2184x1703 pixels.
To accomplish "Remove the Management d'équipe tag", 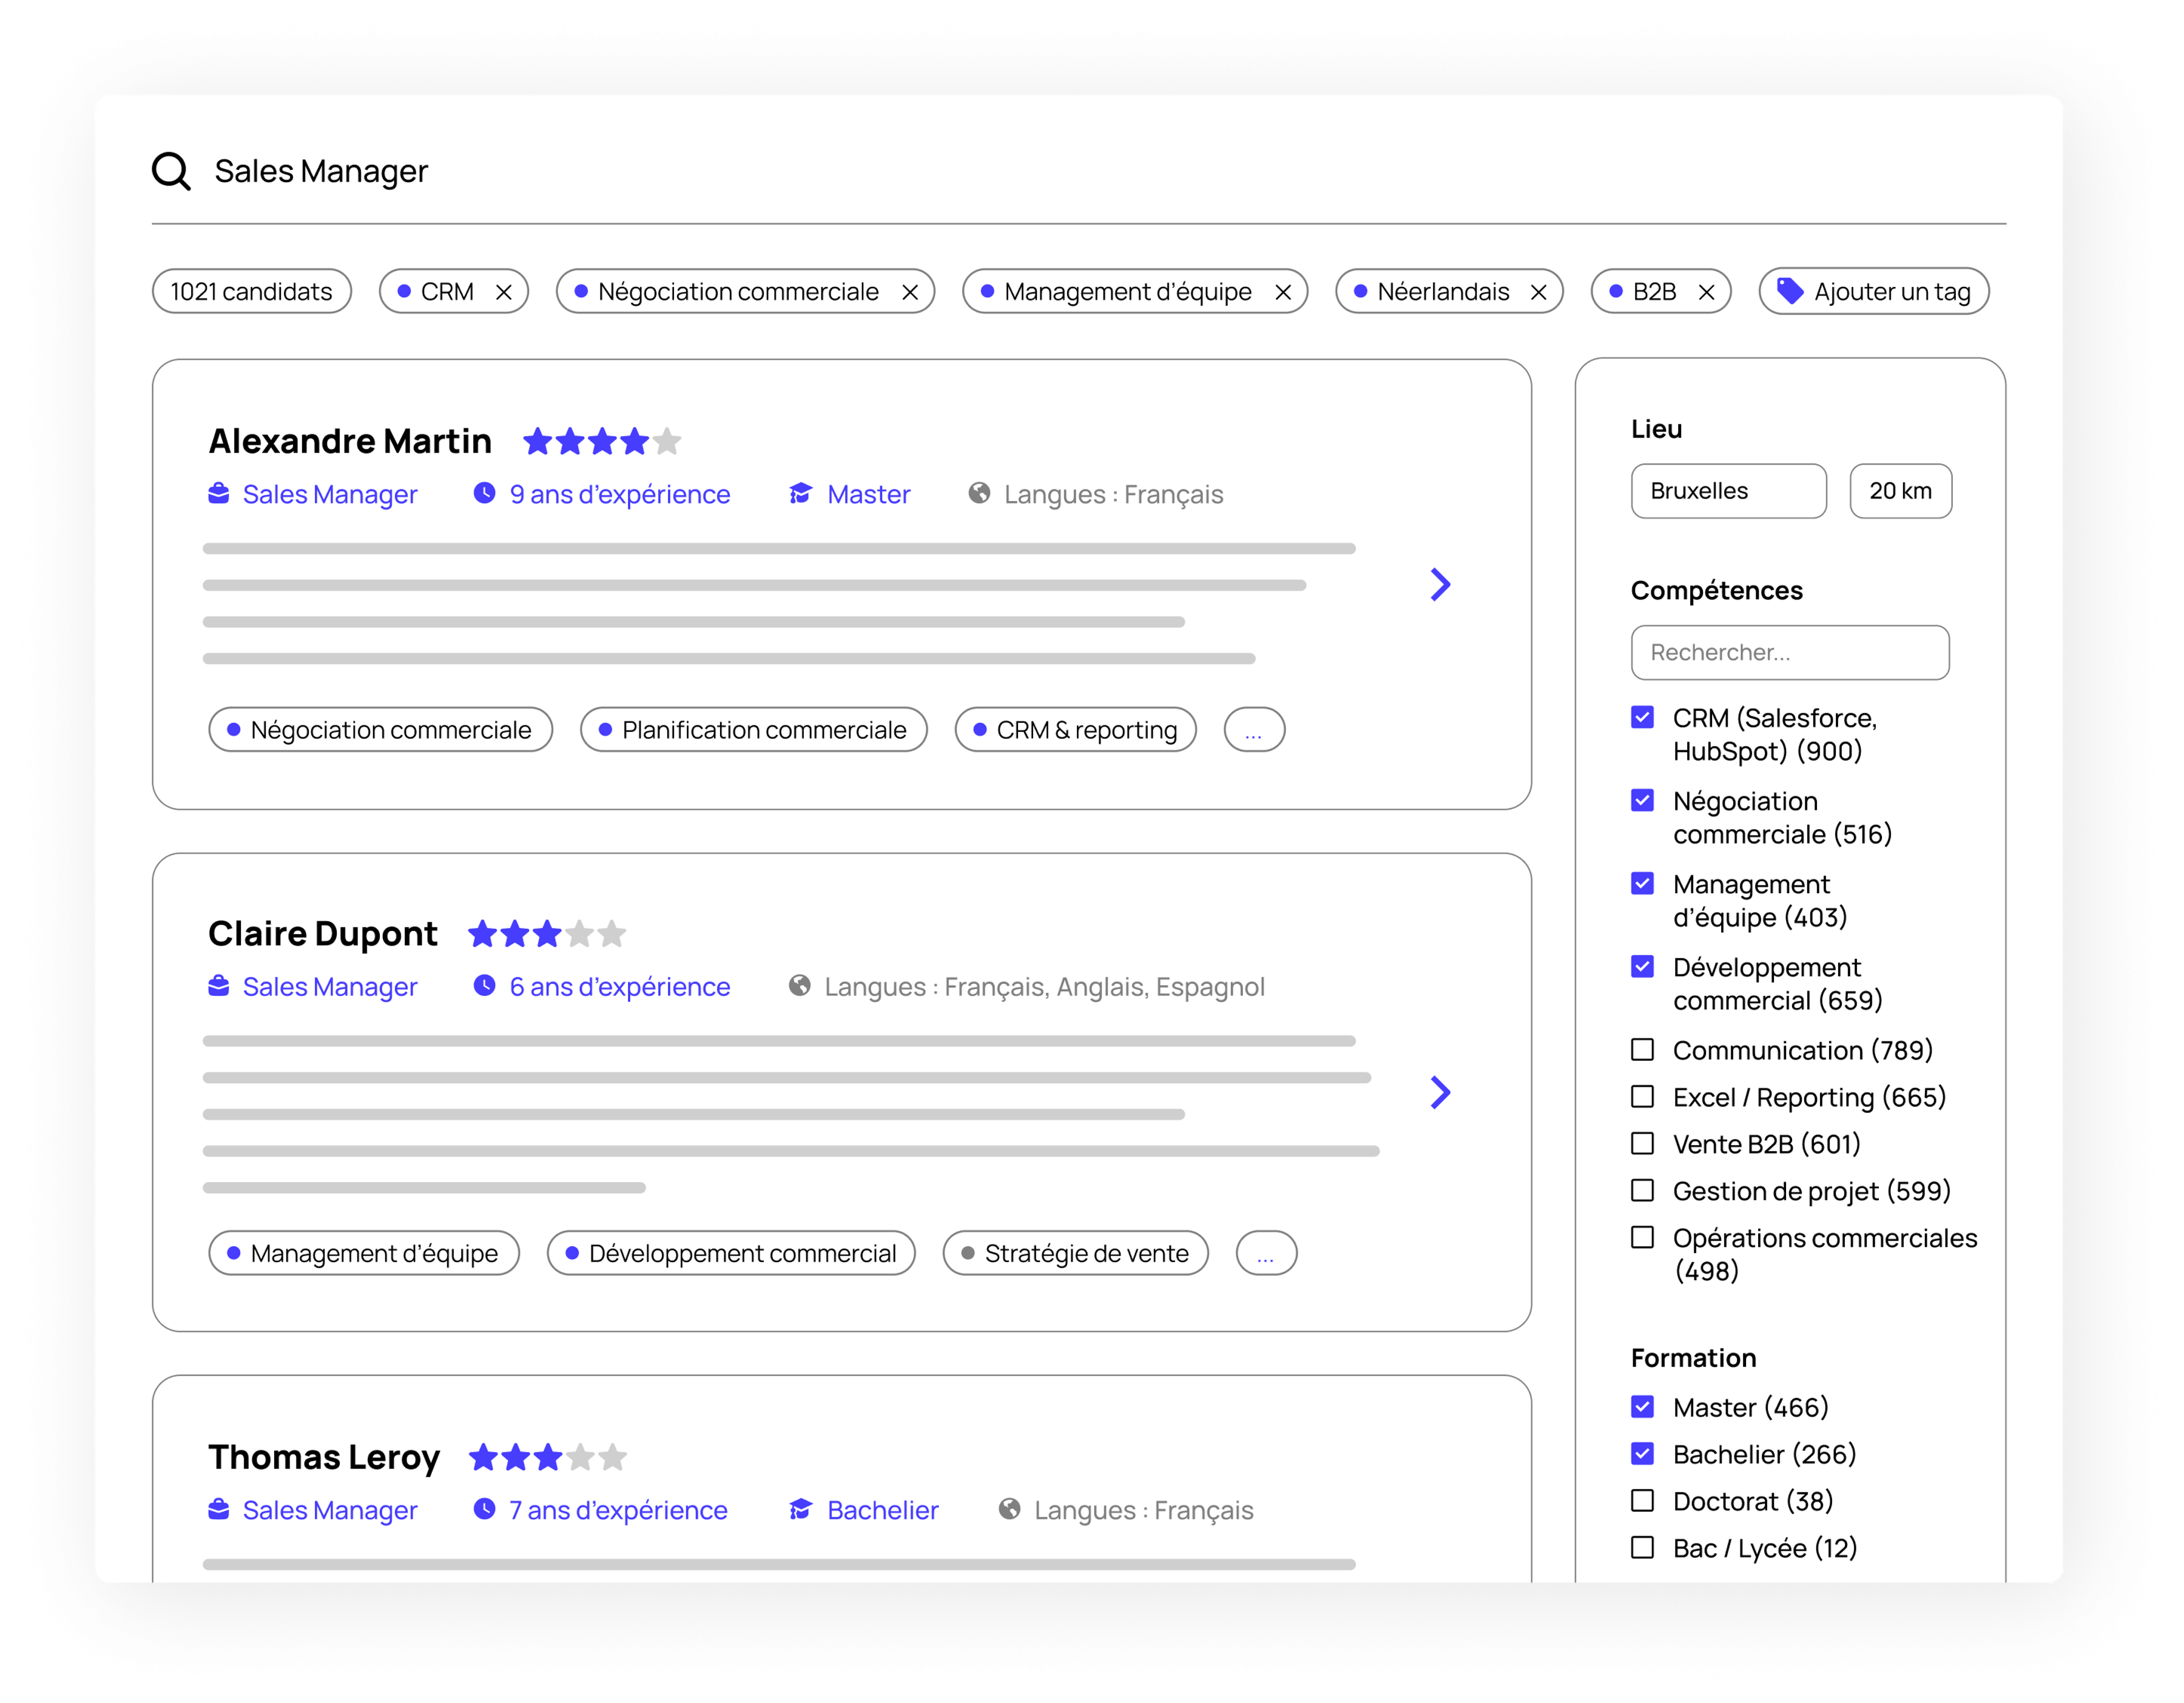I will click(1283, 292).
